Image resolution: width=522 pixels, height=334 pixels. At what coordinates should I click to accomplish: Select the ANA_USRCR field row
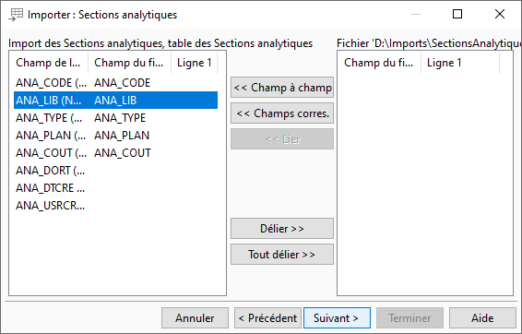[116, 206]
